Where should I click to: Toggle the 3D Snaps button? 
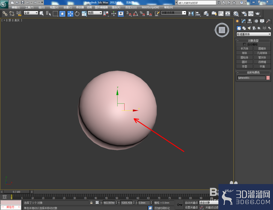click(x=129, y=13)
